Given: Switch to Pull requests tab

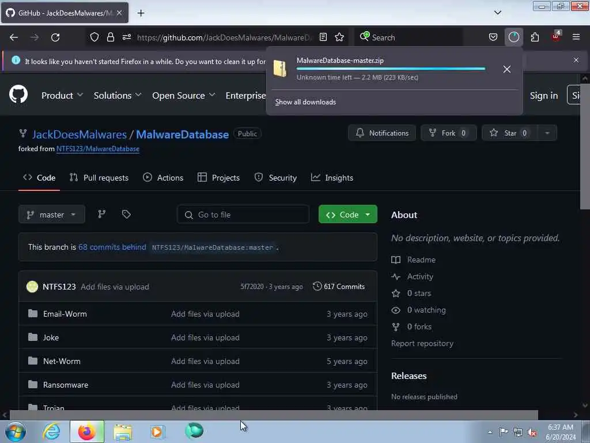Looking at the screenshot, I should 99,178.
